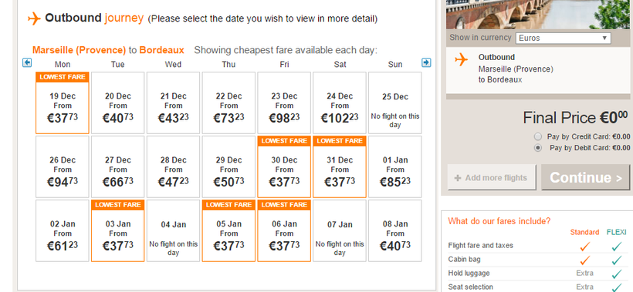633x292 pixels.
Task: Click FLEXI tick for Cabin bag
Action: point(617,260)
